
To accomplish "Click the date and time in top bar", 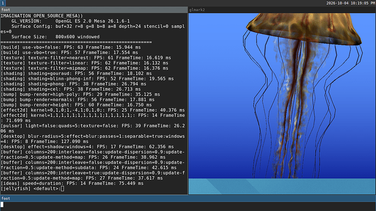I will [350, 3].
